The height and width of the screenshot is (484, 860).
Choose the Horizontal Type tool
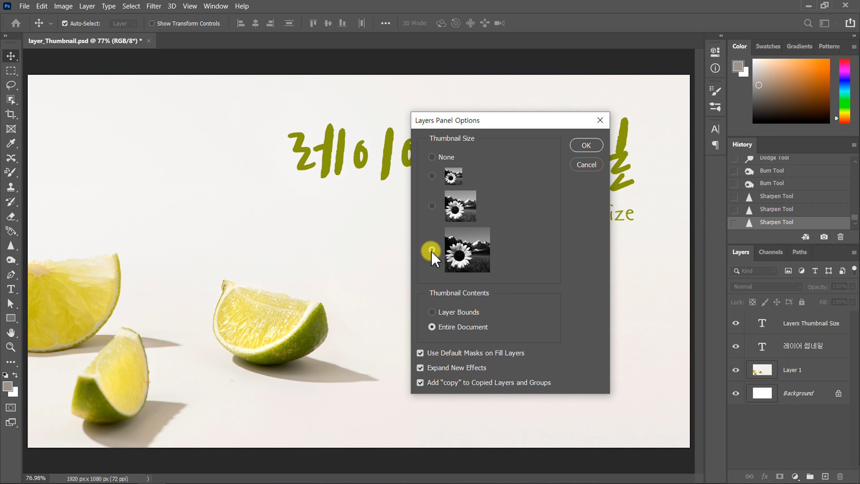[x=11, y=289]
